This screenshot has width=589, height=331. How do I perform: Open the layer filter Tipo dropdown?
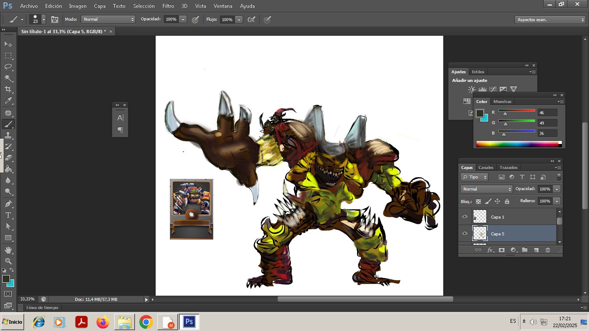click(x=474, y=177)
